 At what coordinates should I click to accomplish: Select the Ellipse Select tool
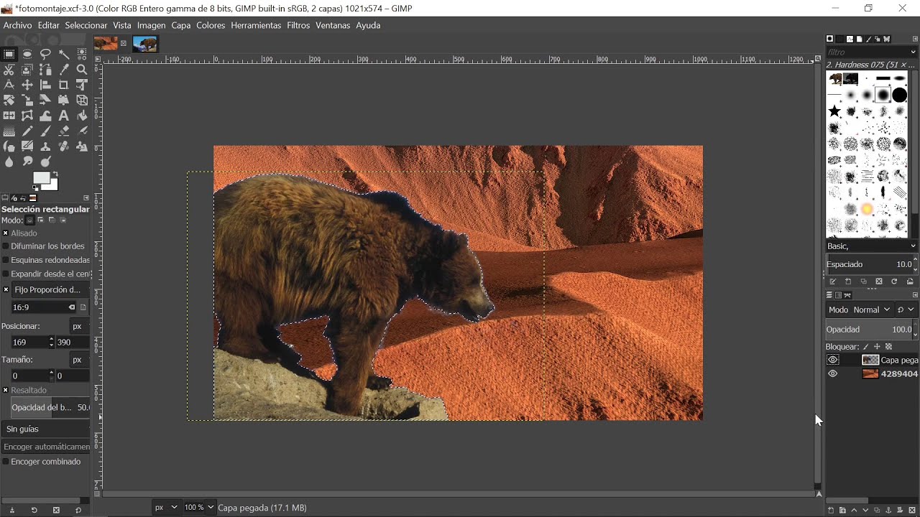click(x=27, y=54)
